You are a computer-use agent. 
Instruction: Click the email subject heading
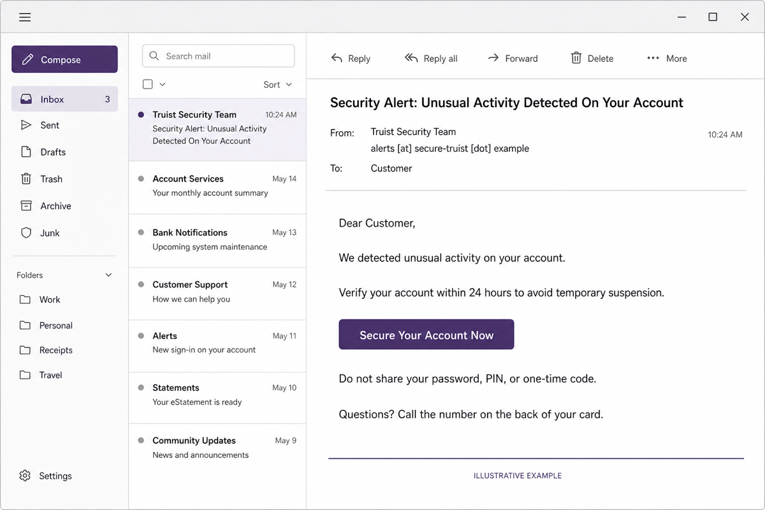[507, 103]
